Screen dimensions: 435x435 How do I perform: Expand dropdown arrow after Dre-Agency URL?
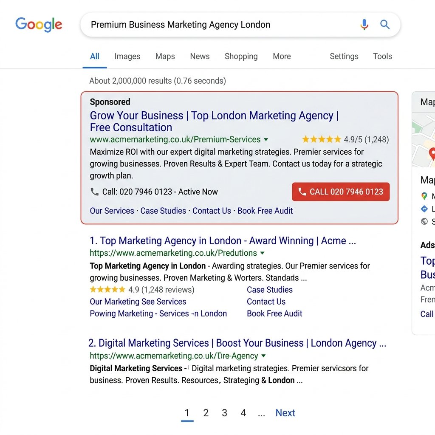coord(263,356)
